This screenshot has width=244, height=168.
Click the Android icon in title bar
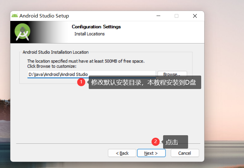click(15, 16)
